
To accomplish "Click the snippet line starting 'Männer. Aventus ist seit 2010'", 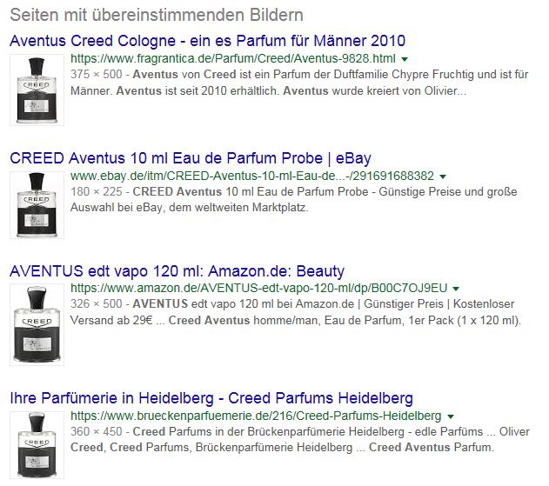I will point(269,91).
